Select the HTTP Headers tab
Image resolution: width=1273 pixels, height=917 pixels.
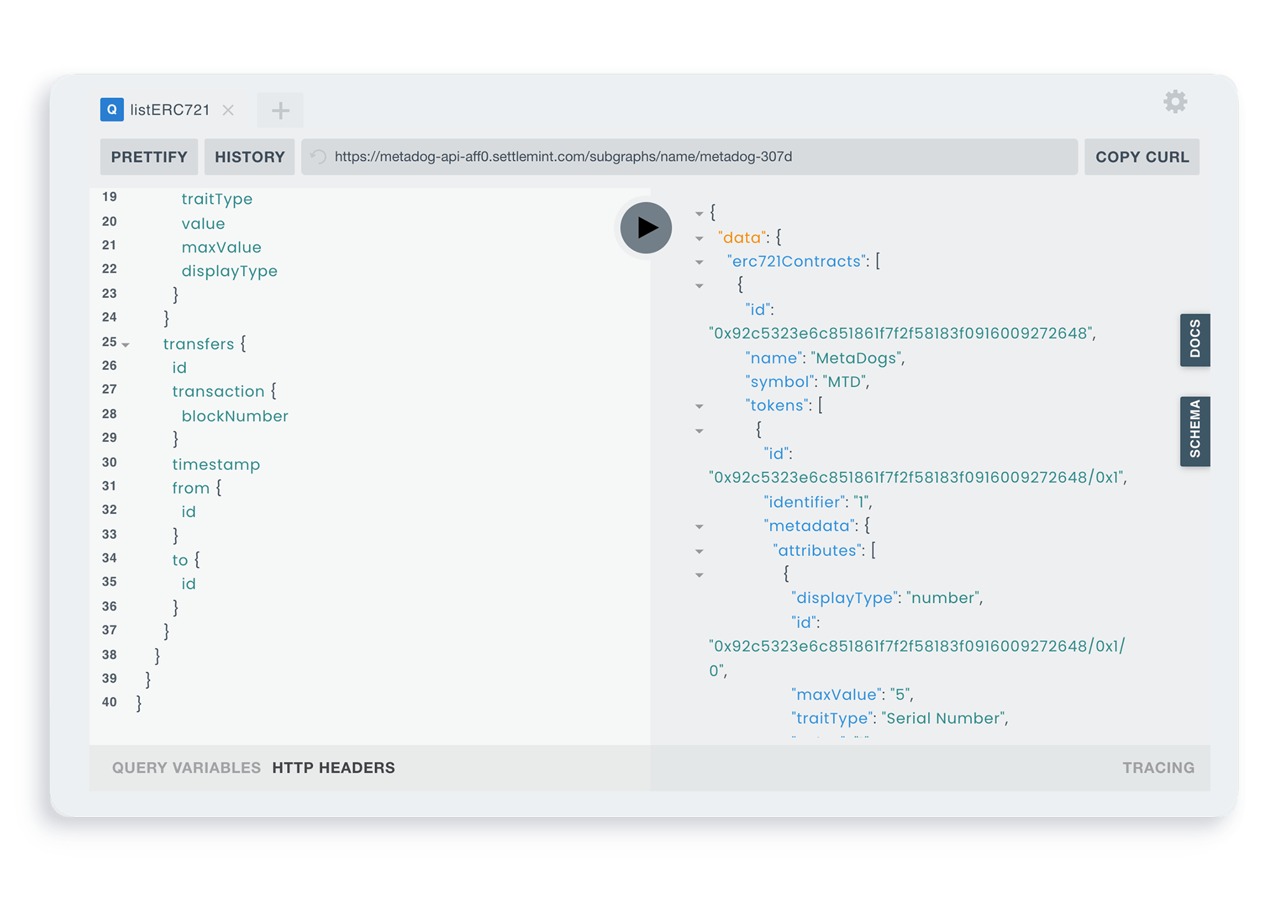point(334,767)
